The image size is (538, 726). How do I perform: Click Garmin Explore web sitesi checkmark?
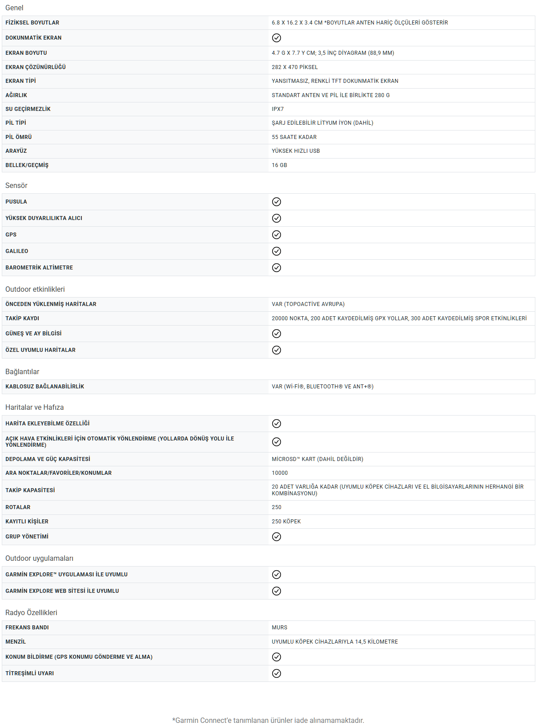click(x=277, y=591)
